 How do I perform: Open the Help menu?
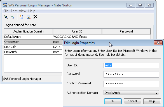pos(32,11)
